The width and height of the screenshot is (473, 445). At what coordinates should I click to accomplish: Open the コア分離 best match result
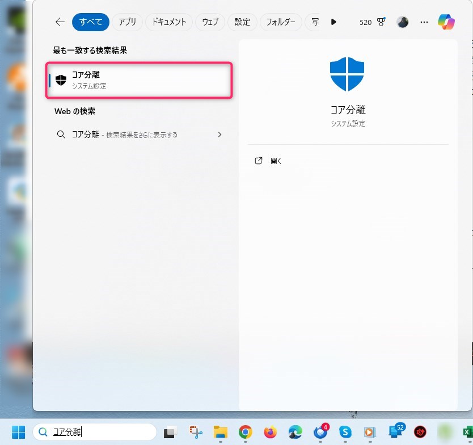tap(140, 80)
